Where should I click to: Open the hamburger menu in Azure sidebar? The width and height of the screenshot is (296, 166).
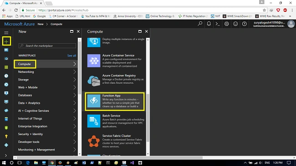pyautogui.click(x=6, y=33)
